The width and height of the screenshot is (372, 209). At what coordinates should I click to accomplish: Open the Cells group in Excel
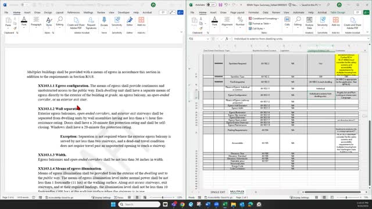pos(287,22)
